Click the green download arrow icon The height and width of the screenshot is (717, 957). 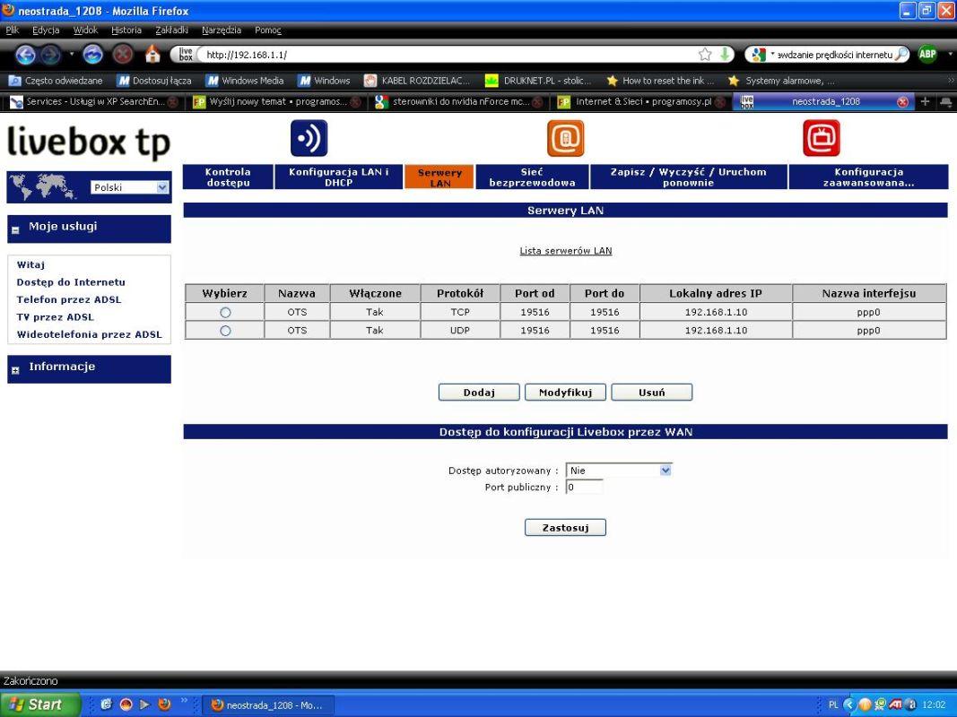[725, 55]
